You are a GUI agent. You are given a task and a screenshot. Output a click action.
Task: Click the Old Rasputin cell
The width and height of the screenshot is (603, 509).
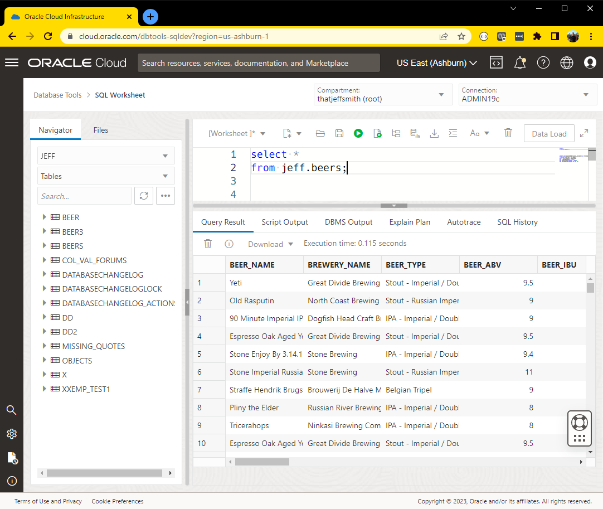coord(264,300)
